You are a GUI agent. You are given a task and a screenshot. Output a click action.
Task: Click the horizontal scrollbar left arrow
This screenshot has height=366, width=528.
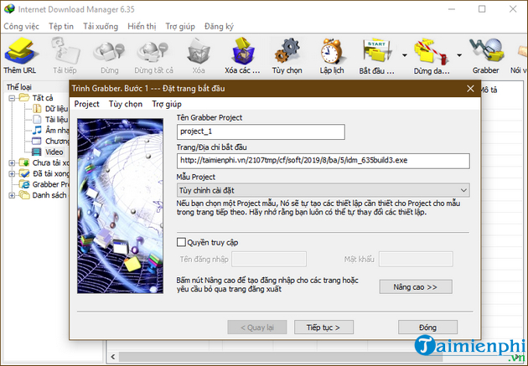tap(113, 357)
